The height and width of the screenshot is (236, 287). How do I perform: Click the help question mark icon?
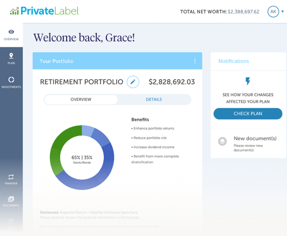tap(11, 221)
